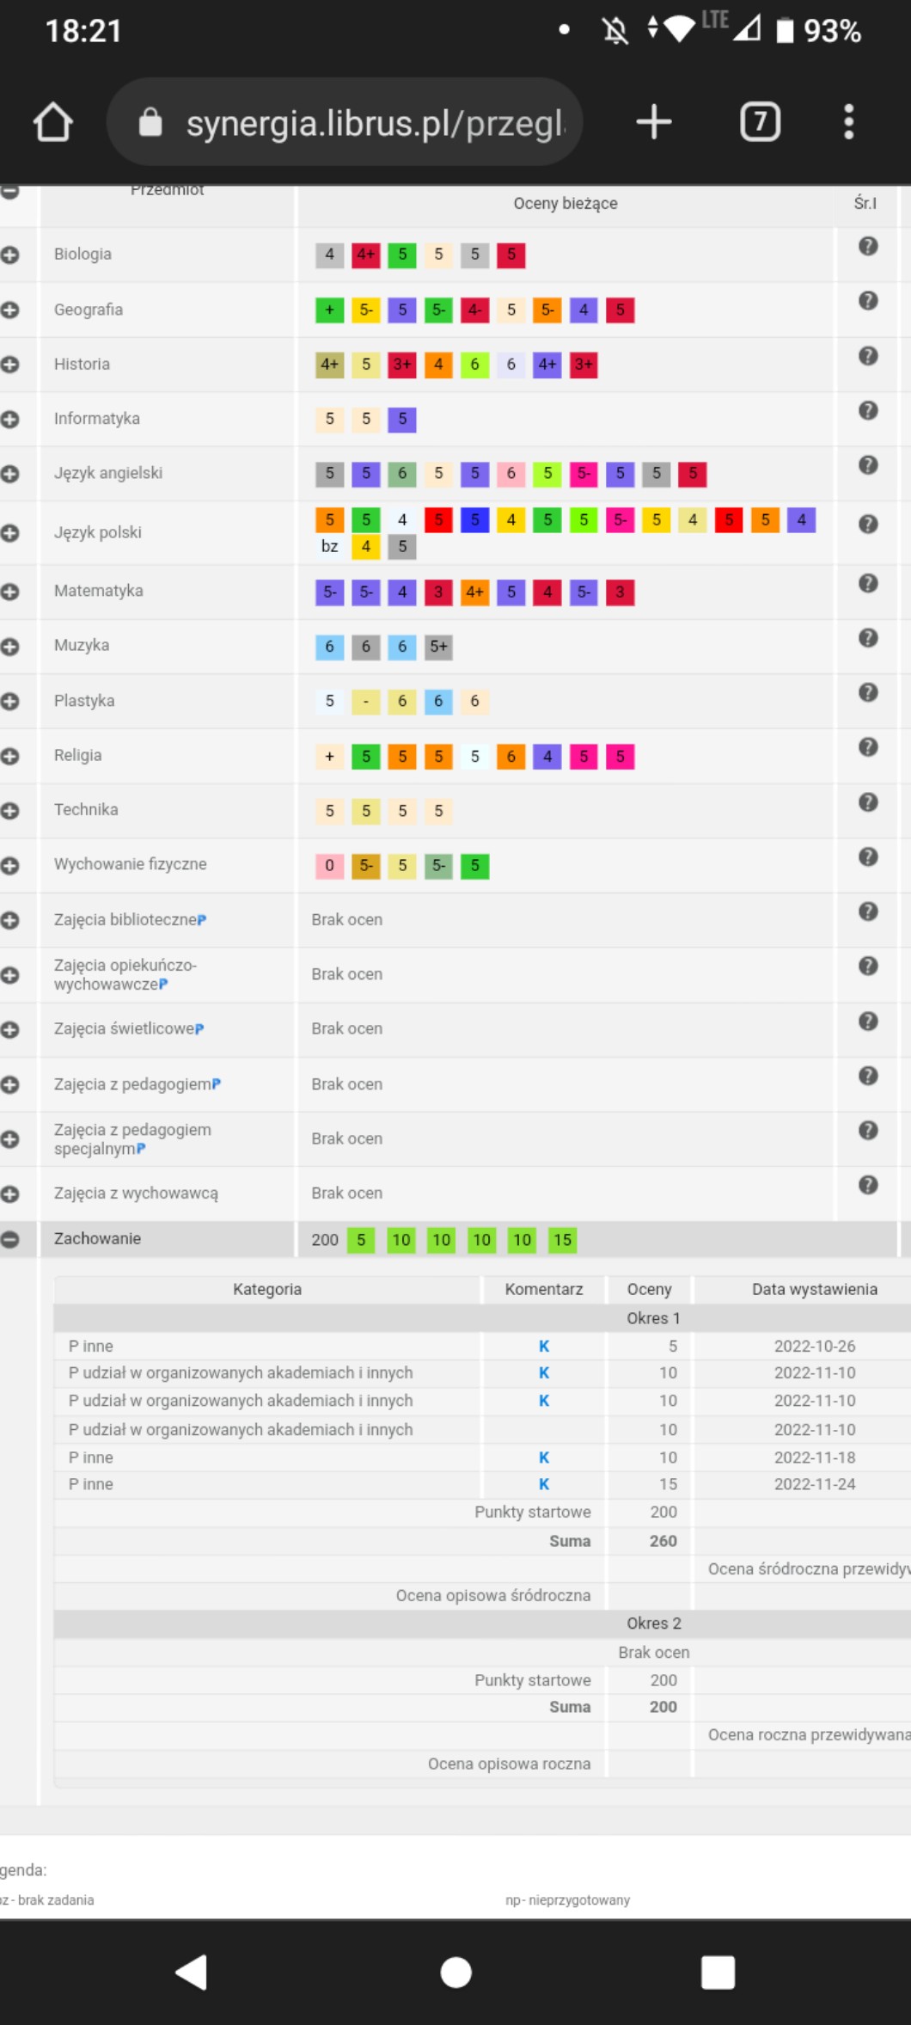Image resolution: width=911 pixels, height=2025 pixels.
Task: Open the K comment for 15 points entry
Action: [543, 1484]
